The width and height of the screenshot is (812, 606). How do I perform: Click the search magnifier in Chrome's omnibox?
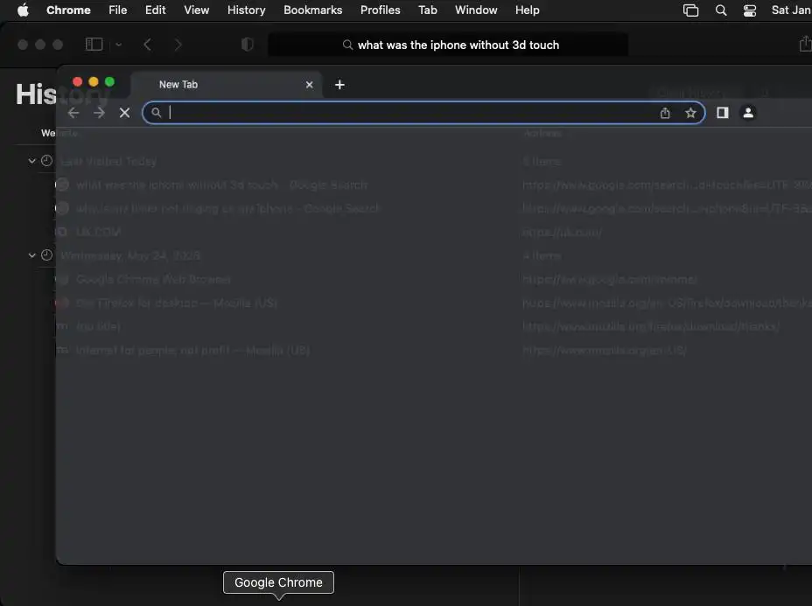(157, 112)
